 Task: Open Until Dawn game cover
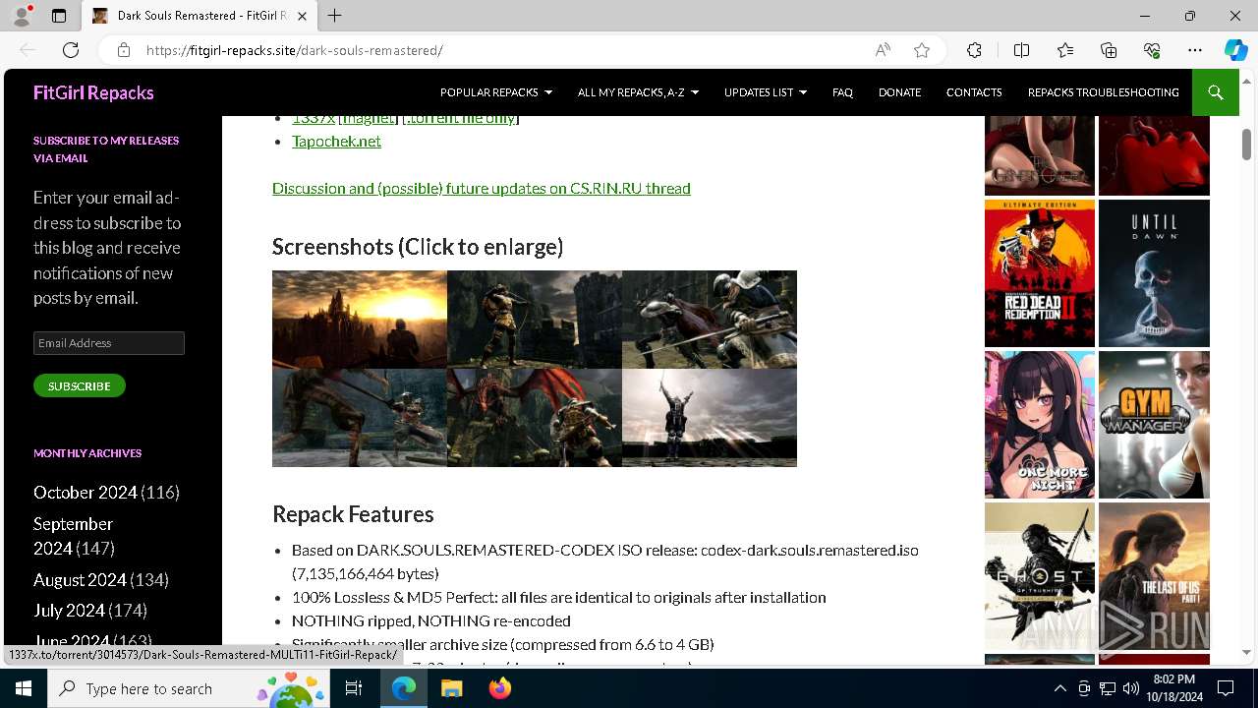pos(1154,273)
